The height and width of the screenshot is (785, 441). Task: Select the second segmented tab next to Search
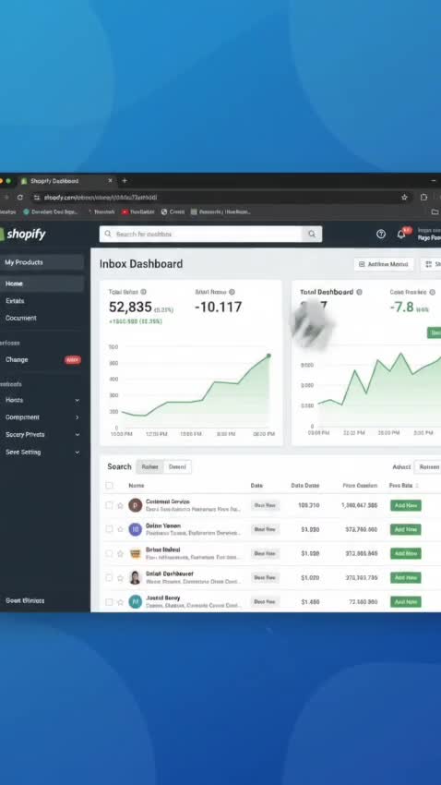pyautogui.click(x=177, y=466)
